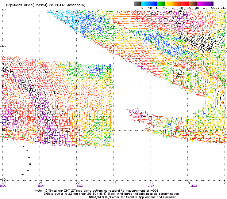Click the orange 25-30 knots color segment
The image size is (227, 199).
click(177, 4)
